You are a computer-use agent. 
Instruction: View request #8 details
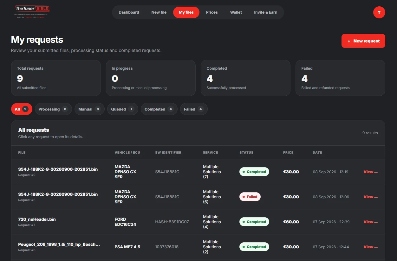371,197
